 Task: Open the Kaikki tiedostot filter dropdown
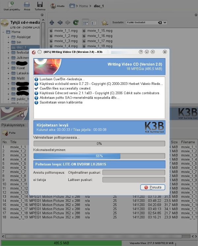pos(165,22)
